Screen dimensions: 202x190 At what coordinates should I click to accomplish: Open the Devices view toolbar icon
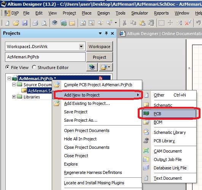55,23
